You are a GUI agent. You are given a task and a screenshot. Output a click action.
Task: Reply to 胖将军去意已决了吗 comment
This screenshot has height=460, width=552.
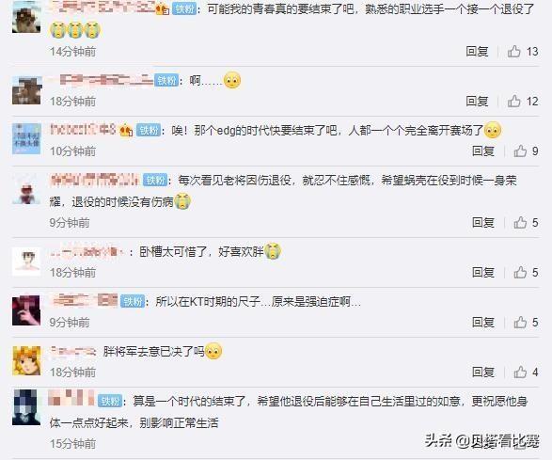(x=483, y=372)
